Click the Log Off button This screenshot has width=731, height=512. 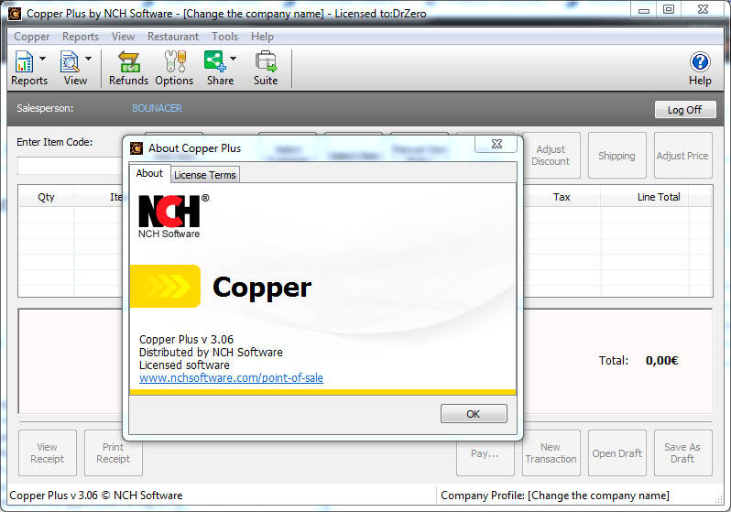pos(685,110)
